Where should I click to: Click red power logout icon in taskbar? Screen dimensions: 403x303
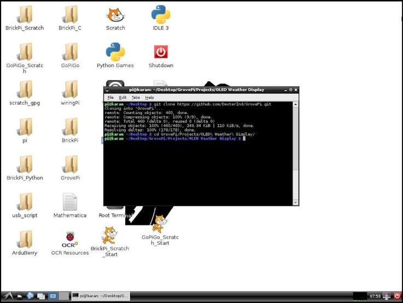[x=397, y=296]
